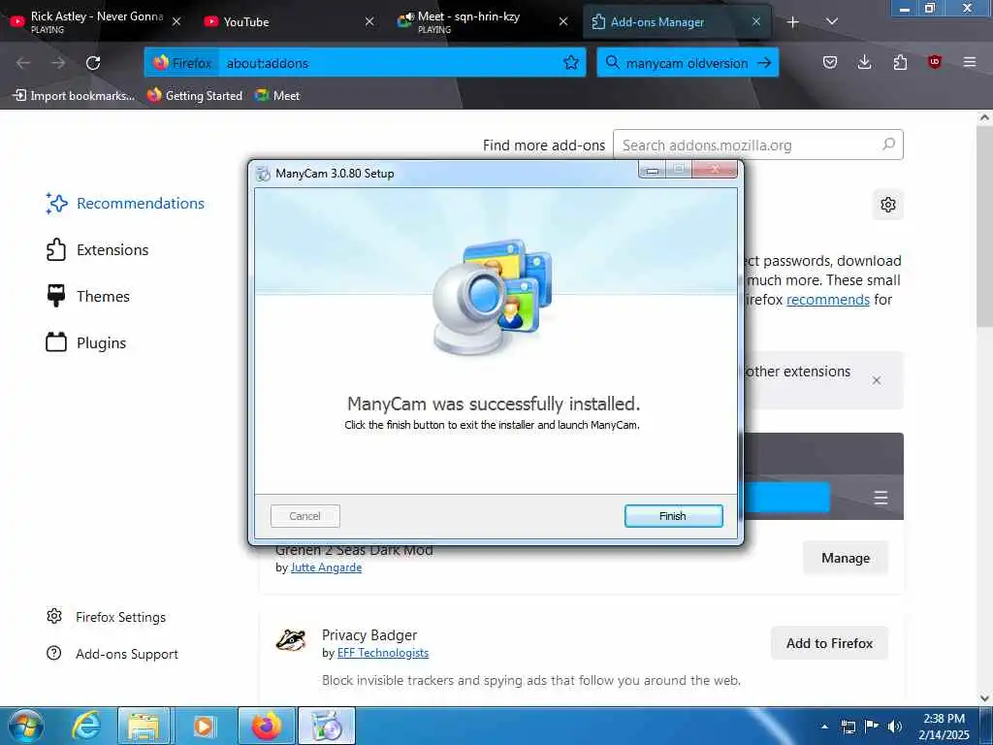The width and height of the screenshot is (993, 745).
Task: Open the Extensions puzzle toolbar icon
Action: tap(900, 62)
